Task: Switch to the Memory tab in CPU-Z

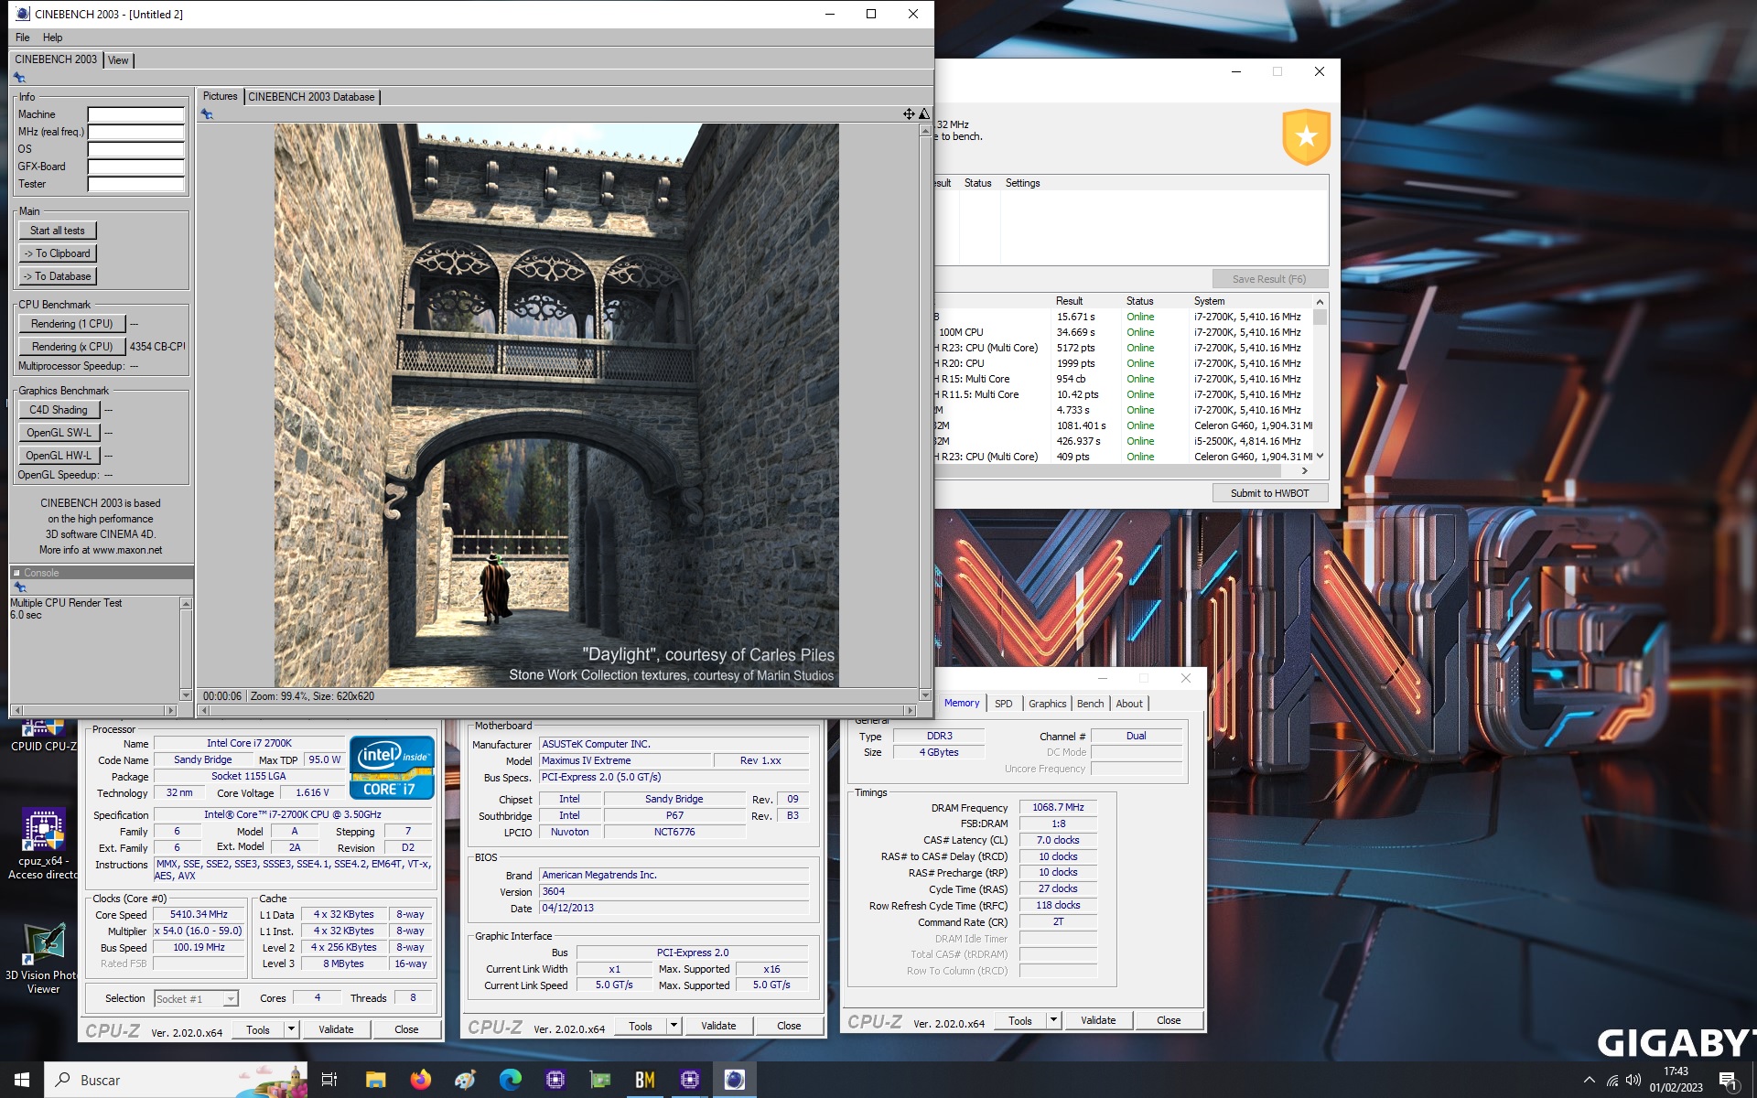Action: pos(962,703)
